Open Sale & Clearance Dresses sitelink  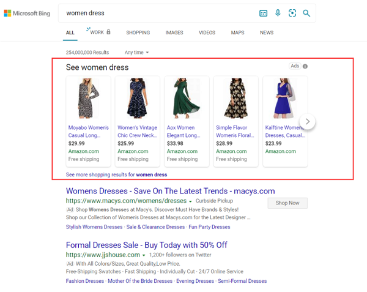tap(155, 227)
